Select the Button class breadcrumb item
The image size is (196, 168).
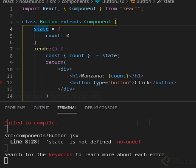(x=144, y=2)
